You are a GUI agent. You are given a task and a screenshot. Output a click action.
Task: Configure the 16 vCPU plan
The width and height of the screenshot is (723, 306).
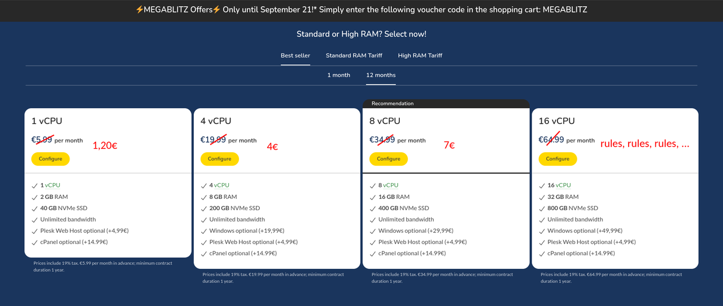click(558, 159)
